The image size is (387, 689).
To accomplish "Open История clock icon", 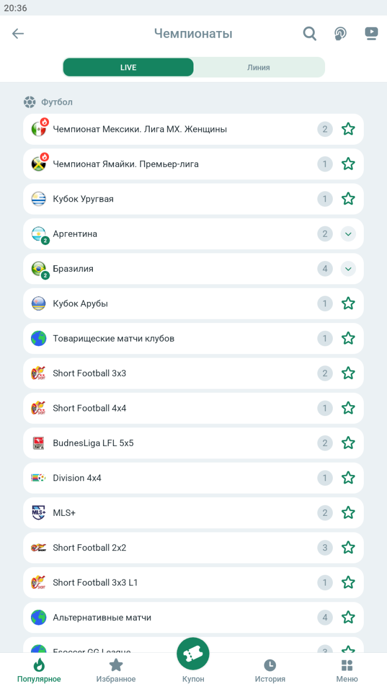I will click(270, 665).
